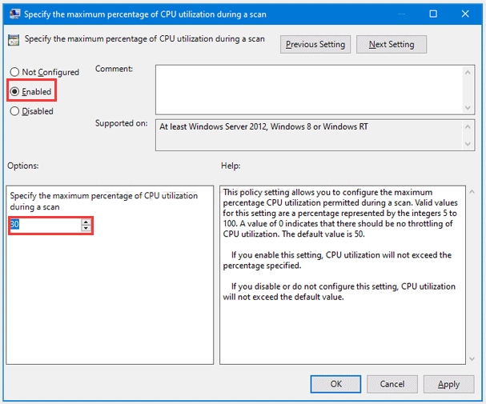486x404 pixels.
Task: Focus the CPU percentage value field
Action: 46,225
